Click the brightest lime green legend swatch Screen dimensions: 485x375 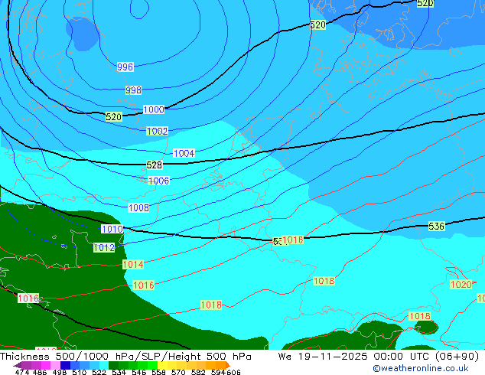tap(152, 365)
